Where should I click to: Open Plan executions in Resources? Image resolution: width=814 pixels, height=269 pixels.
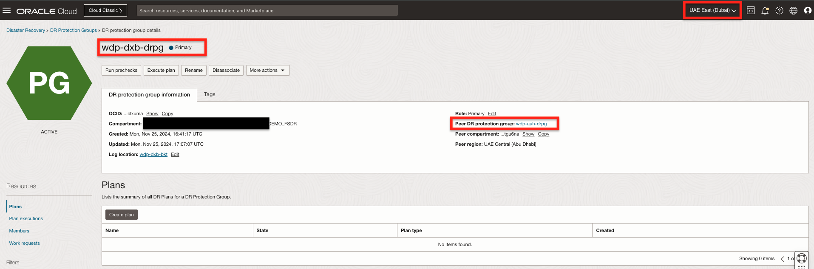[26, 218]
